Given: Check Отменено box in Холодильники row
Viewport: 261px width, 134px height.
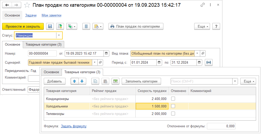Looking at the screenshot, I should click(x=173, y=106).
